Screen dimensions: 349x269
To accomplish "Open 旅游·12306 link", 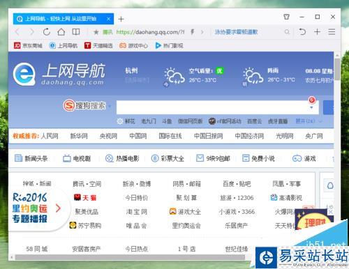I will pyautogui.click(x=237, y=198).
